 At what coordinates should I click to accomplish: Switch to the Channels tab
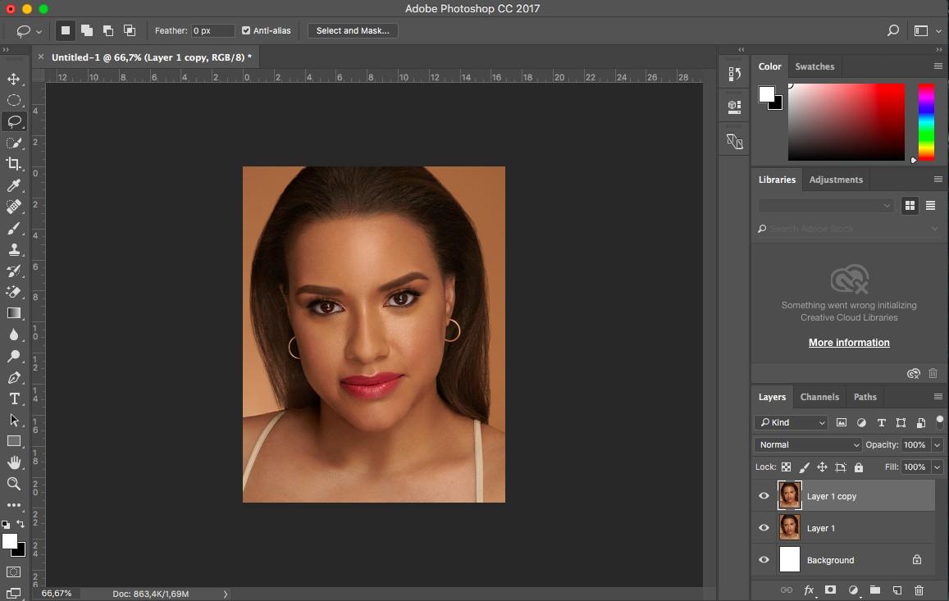point(819,397)
